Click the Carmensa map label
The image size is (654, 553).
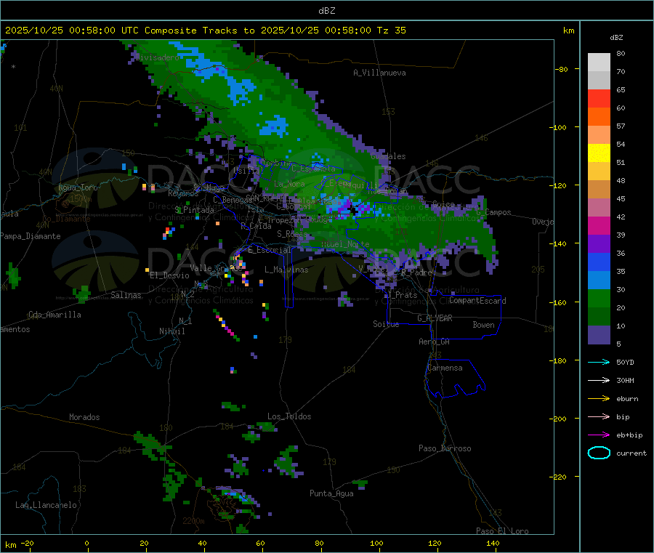(445, 368)
